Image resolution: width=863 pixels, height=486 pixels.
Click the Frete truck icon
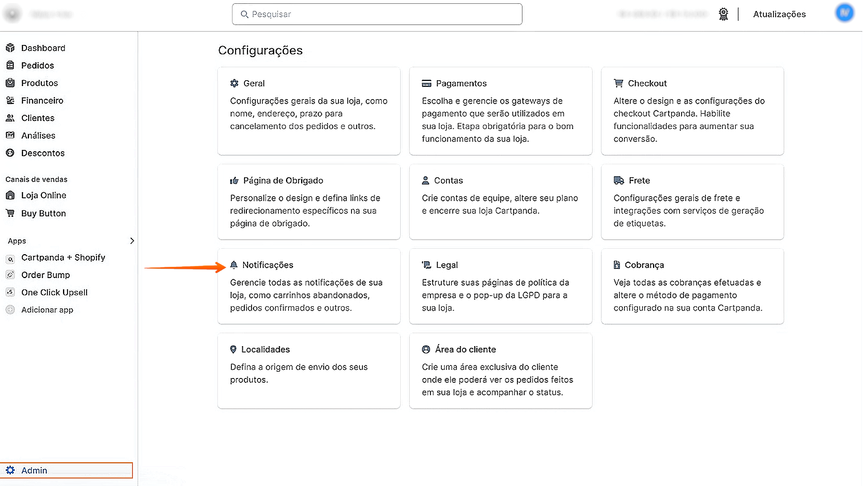pos(619,181)
